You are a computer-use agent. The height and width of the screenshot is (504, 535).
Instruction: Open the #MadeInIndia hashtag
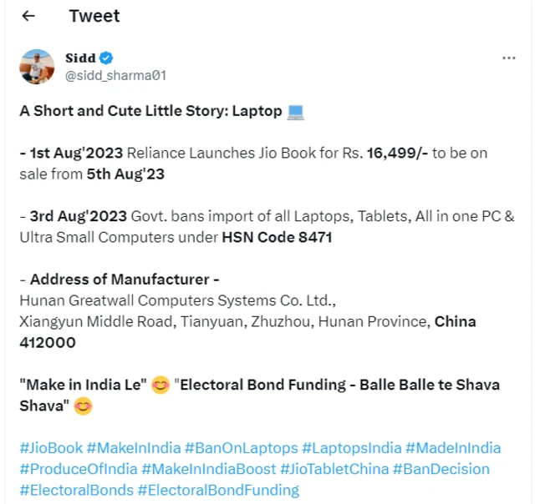tap(455, 448)
